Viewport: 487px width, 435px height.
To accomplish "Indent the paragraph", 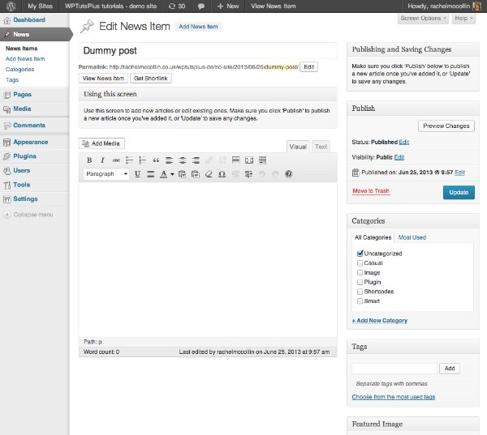I will tap(248, 174).
